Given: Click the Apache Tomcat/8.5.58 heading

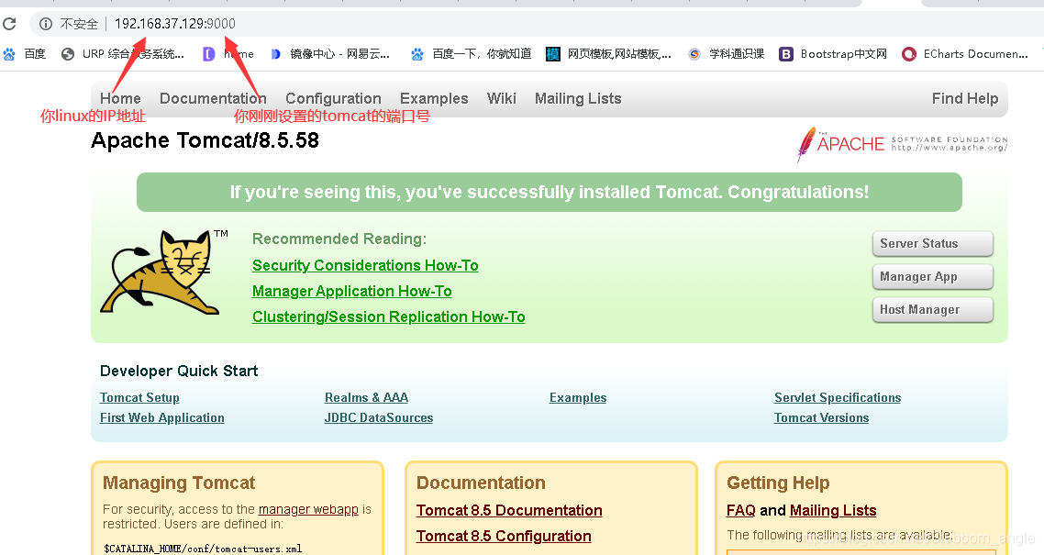Looking at the screenshot, I should (x=205, y=140).
